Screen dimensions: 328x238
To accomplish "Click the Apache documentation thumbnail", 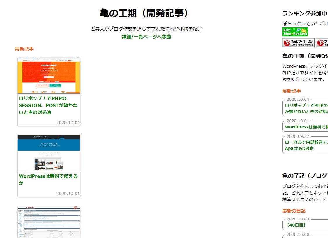I will [x=48, y=223].
